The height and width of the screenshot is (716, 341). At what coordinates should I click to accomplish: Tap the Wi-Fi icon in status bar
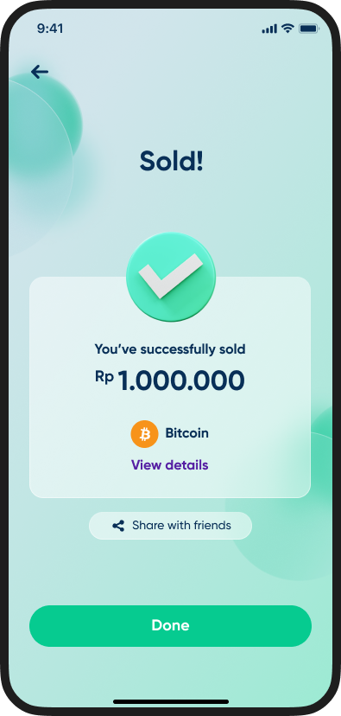click(287, 29)
